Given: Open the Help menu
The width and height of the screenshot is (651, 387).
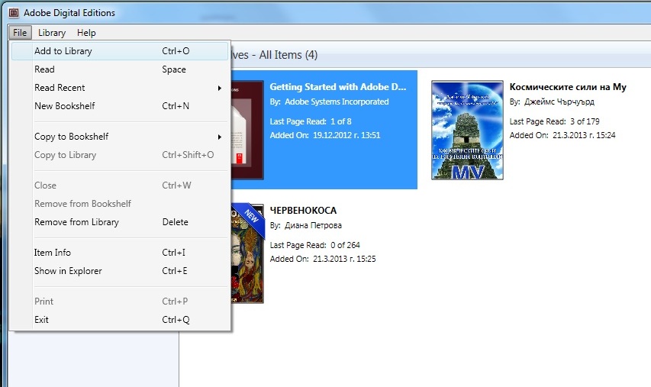Looking at the screenshot, I should point(86,33).
